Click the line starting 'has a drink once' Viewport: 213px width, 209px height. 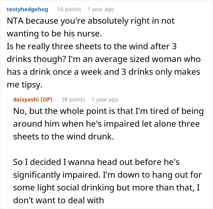point(103,72)
